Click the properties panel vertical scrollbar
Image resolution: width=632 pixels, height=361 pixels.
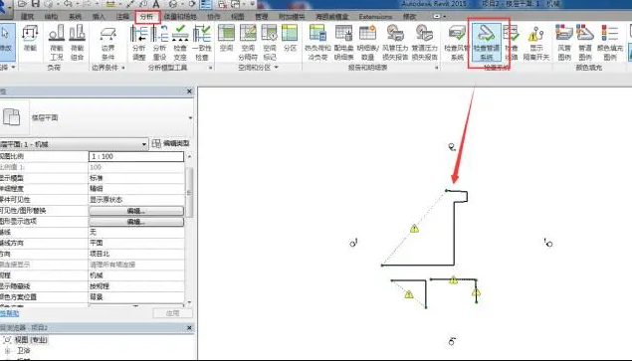click(189, 193)
